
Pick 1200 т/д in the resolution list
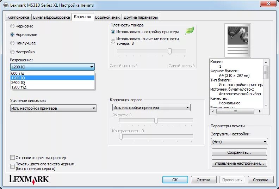(52, 87)
